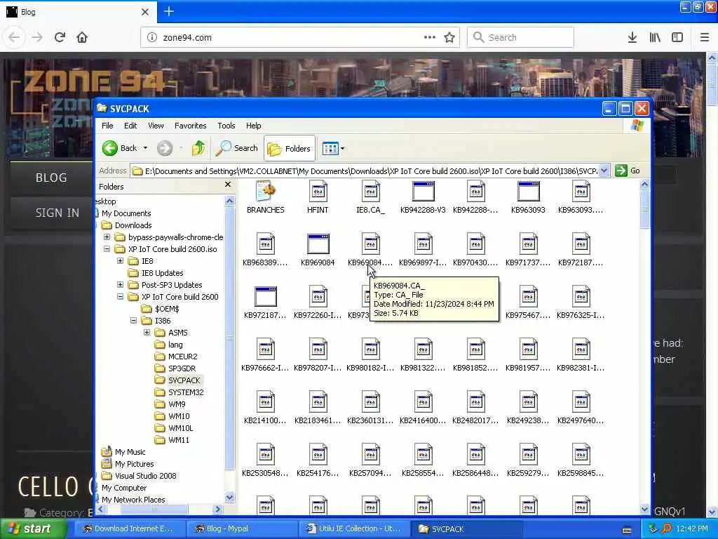Select the KB982381-I file icon
The width and height of the screenshot is (718, 539).
click(581, 350)
